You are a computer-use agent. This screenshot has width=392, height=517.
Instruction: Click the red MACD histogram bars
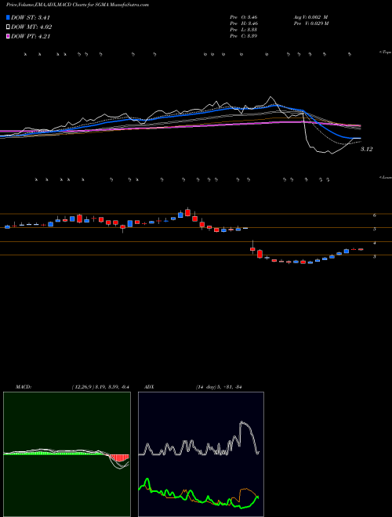coord(119,458)
